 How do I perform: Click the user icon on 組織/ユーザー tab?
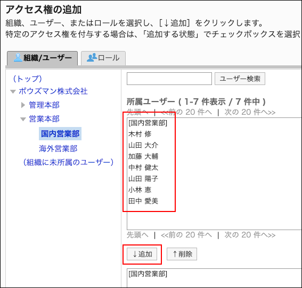click(18, 57)
